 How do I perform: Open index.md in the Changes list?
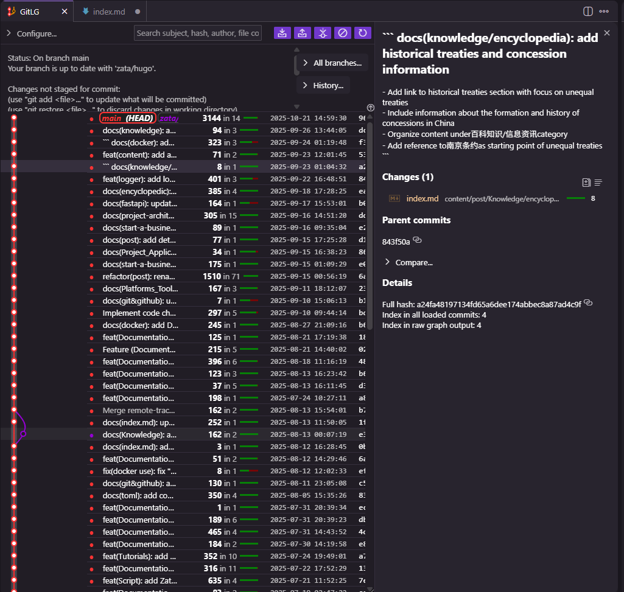422,198
